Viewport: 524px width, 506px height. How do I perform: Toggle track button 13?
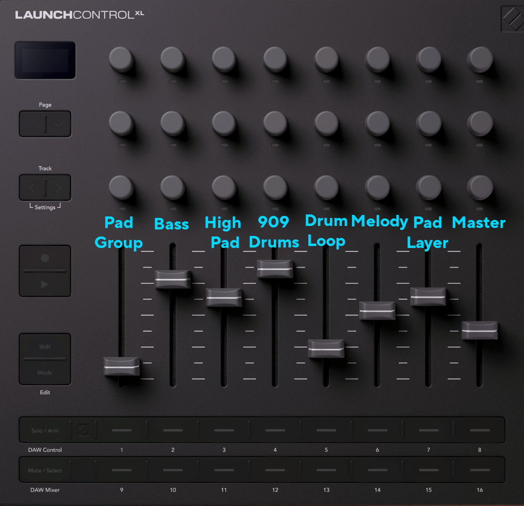[x=326, y=470]
